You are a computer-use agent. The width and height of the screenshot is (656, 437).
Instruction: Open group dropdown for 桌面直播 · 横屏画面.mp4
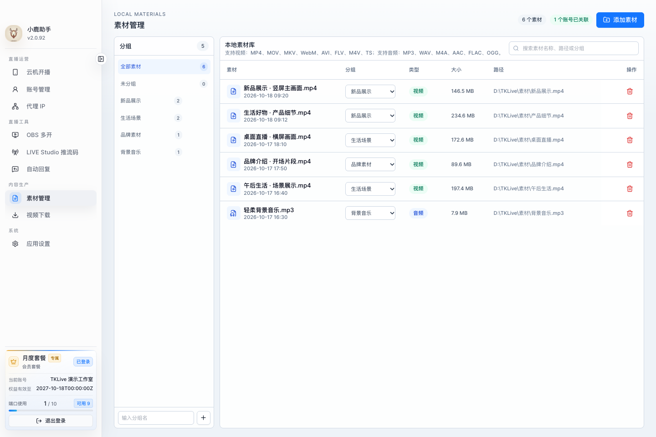point(370,140)
